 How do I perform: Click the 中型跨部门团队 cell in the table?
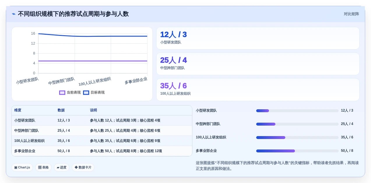point(27,131)
